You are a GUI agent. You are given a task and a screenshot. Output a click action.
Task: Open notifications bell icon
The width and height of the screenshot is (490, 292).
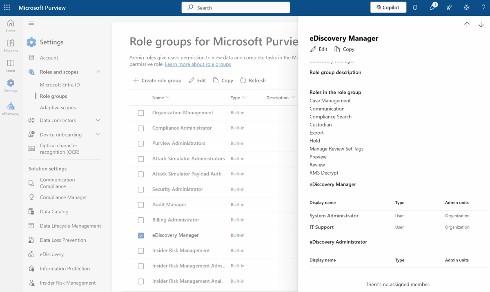coord(415,7)
